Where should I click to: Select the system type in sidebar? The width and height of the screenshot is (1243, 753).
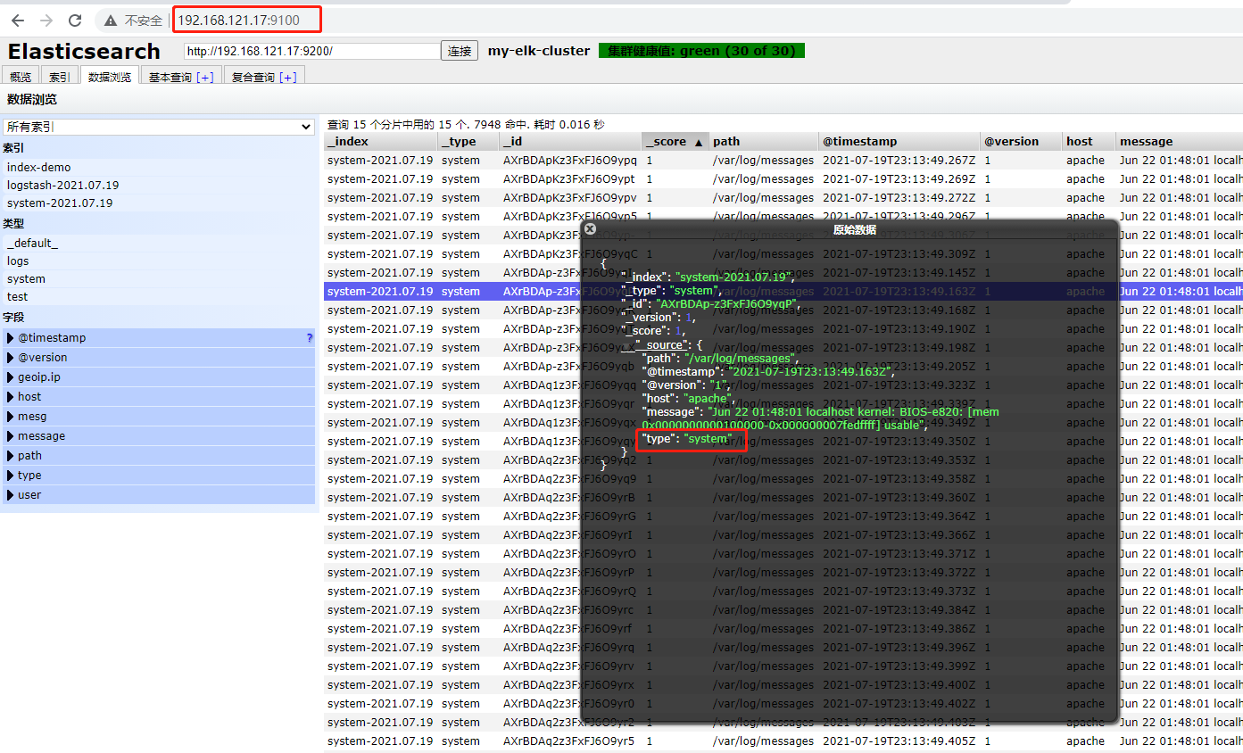coord(159,278)
